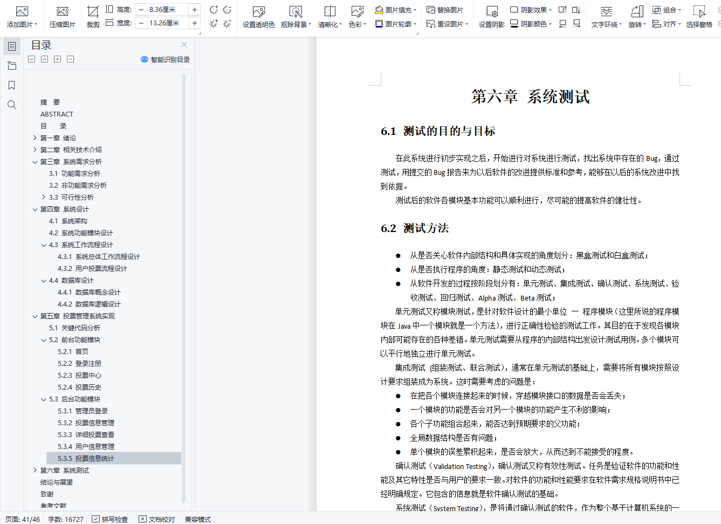Select 5.3.5 投票信息统计 outline entry
This screenshot has height=524, width=721.
click(114, 458)
